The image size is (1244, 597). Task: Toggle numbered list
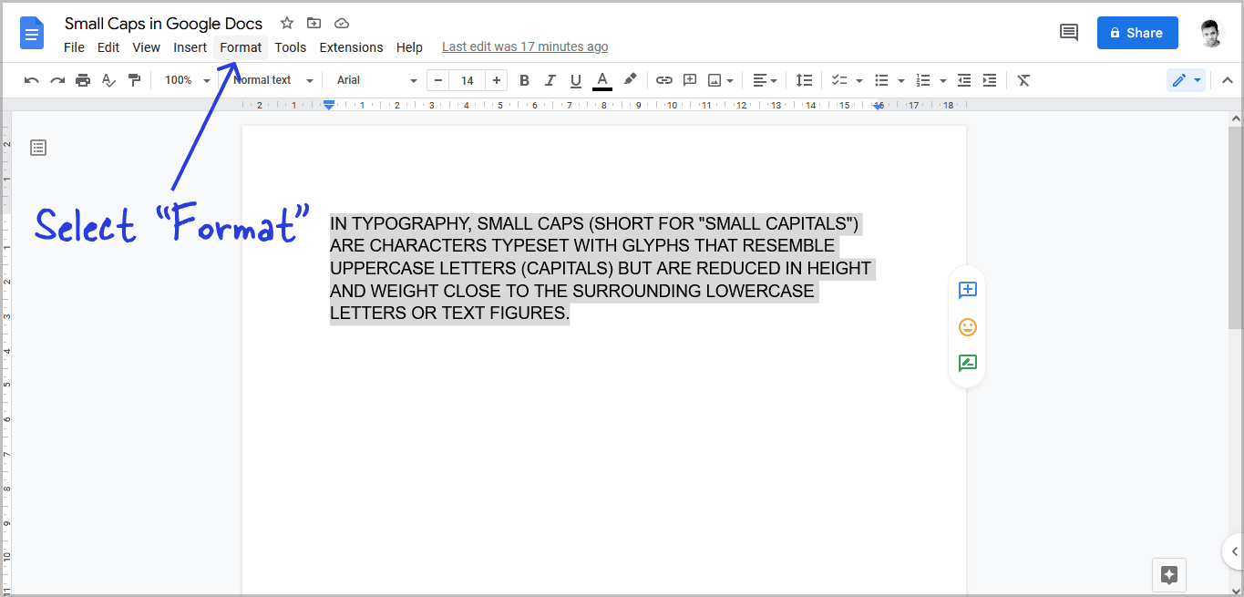pyautogui.click(x=923, y=80)
